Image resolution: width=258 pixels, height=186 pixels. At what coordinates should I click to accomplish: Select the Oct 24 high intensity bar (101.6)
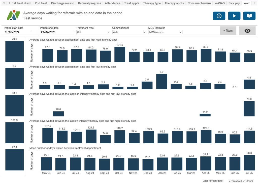[120, 55]
